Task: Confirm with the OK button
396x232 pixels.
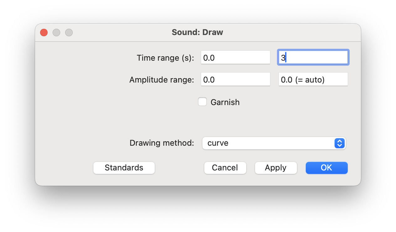Action: [x=326, y=168]
